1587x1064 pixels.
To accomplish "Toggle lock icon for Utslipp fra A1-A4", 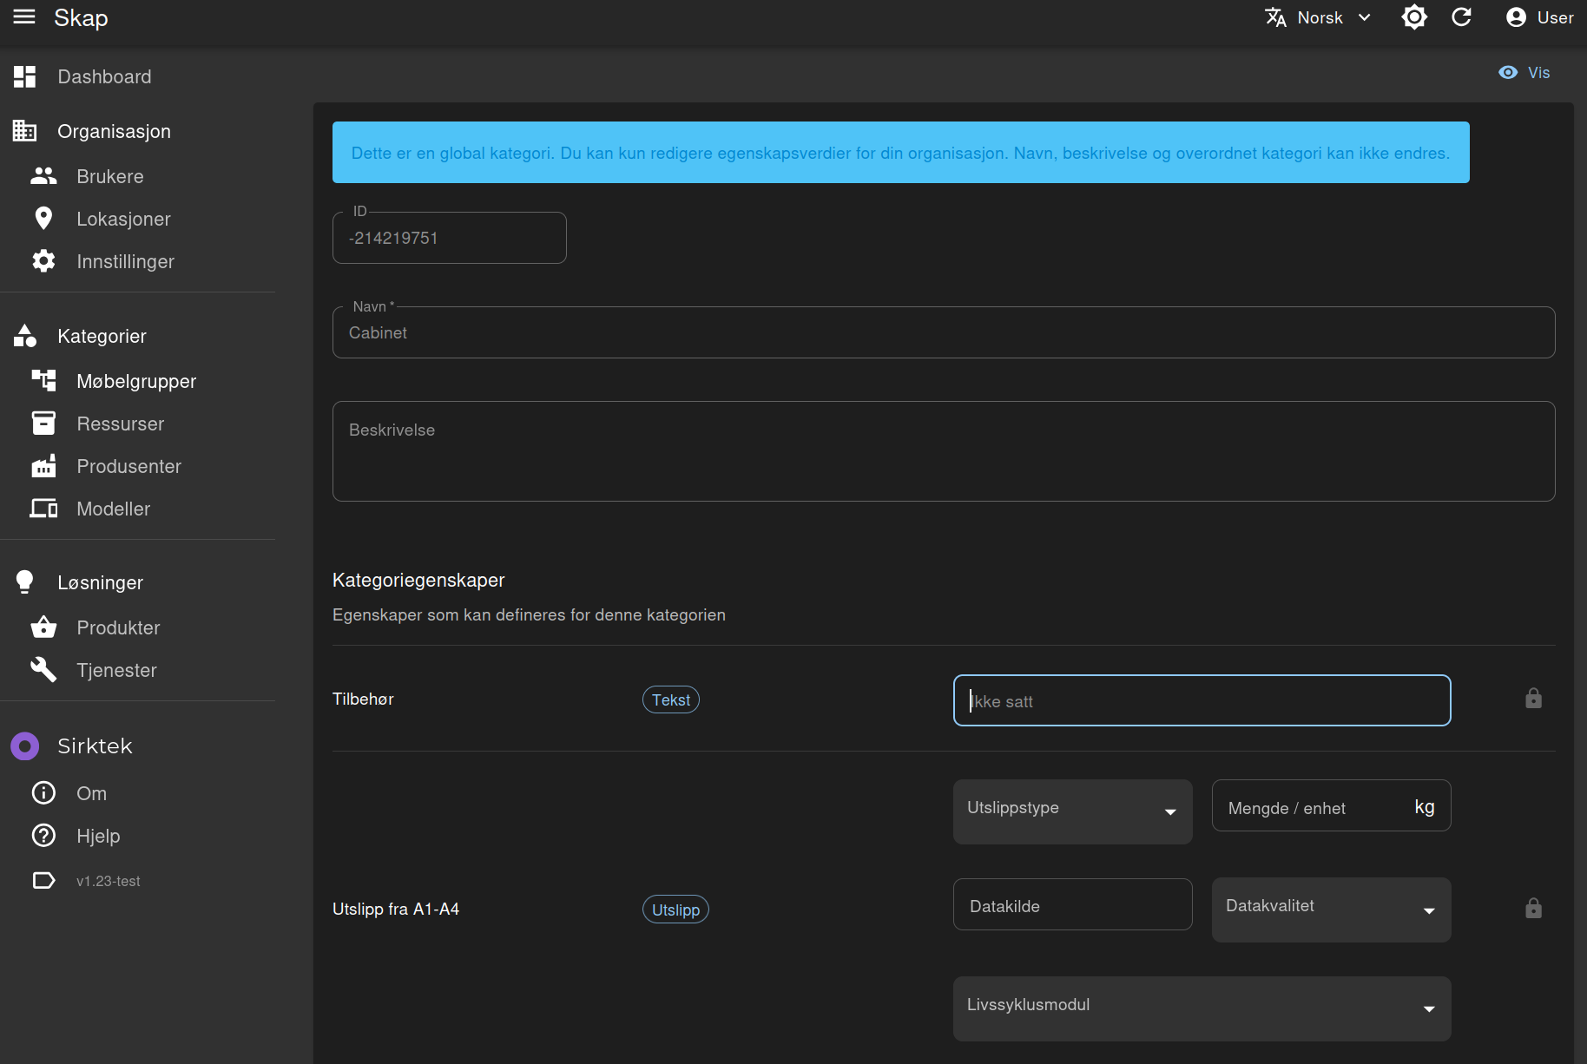I will click(1533, 909).
